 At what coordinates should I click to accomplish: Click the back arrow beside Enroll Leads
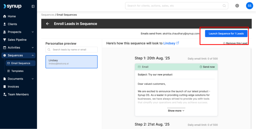pos(47,24)
